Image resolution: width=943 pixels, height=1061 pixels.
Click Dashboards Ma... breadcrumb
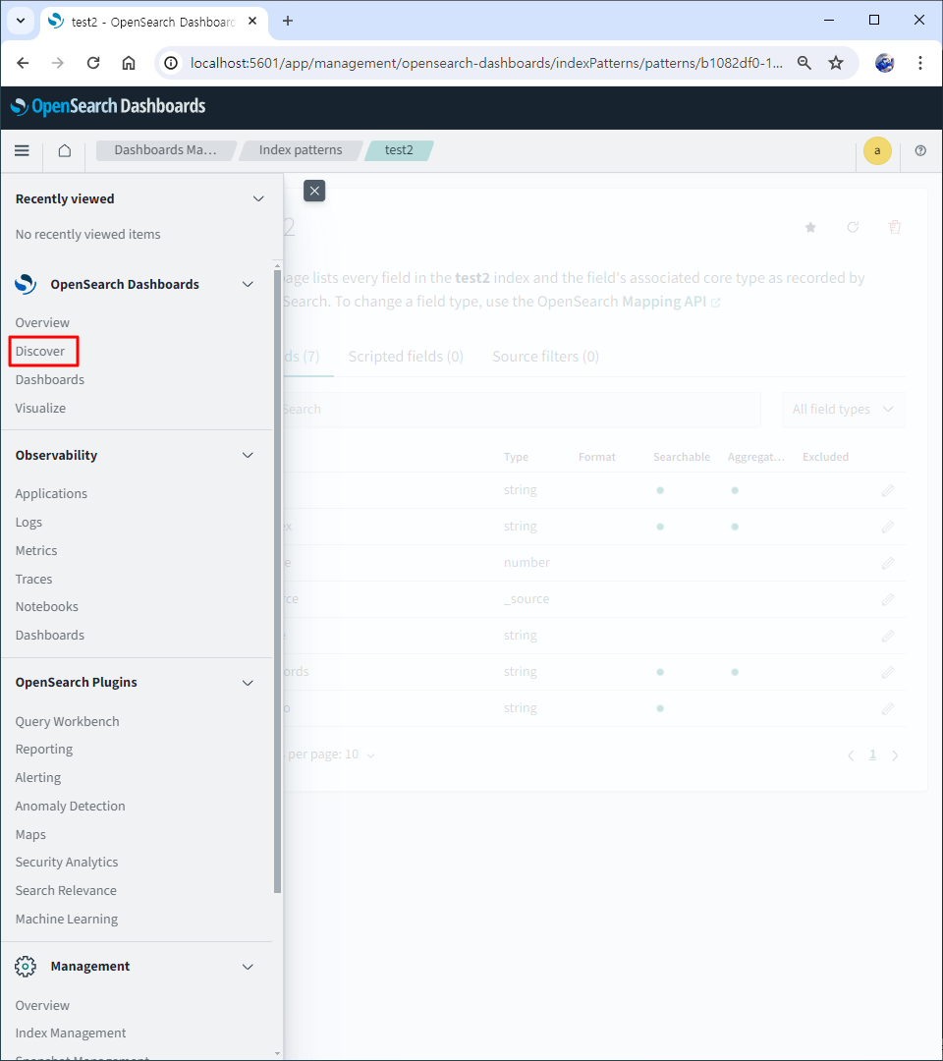[165, 150]
